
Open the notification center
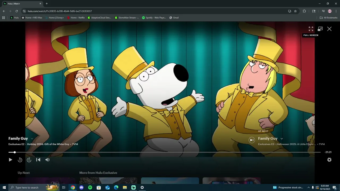(335, 188)
